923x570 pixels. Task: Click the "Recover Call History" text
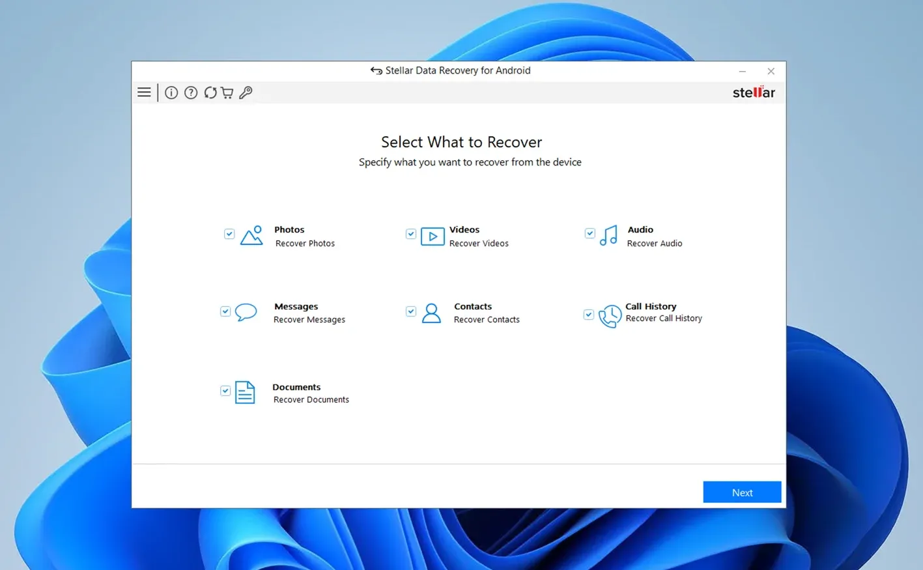[x=664, y=319]
